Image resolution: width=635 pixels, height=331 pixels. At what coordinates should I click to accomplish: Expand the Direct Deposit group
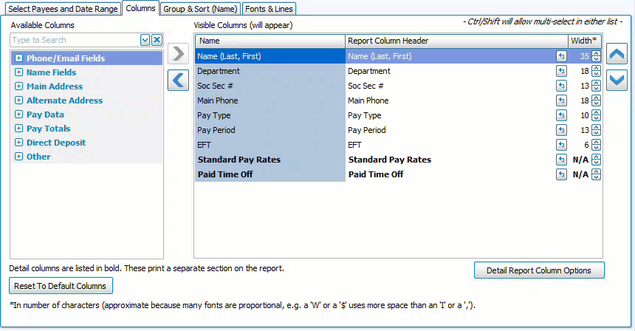point(18,143)
